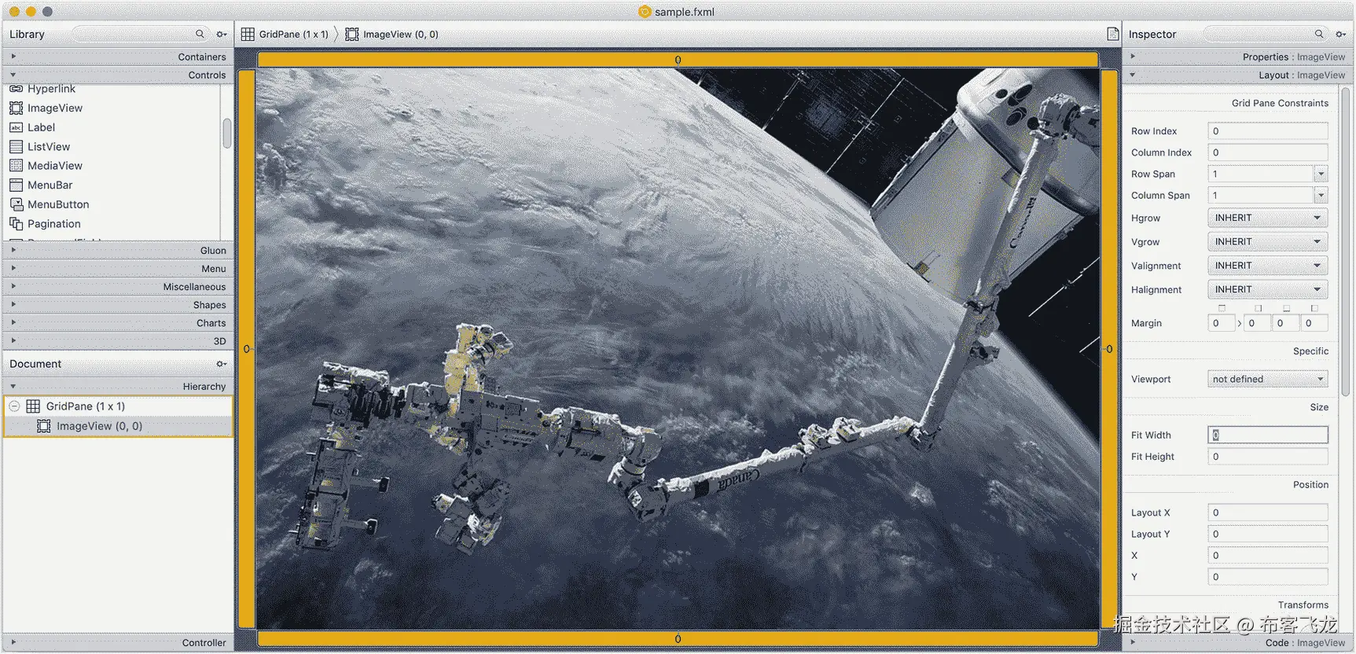
Task: Click the ImageView icon in breadcrumb bar
Action: tap(352, 35)
